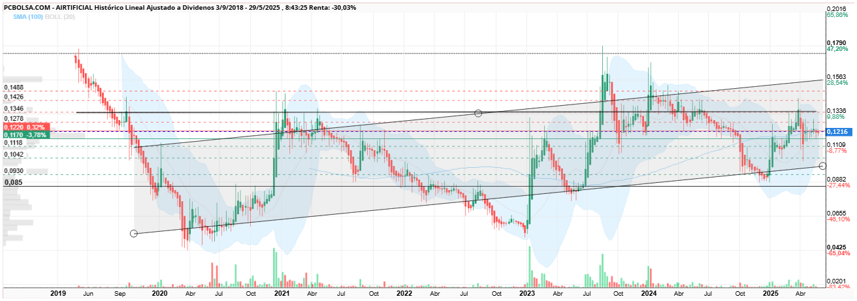
Task: Click the 0,1563 axis value
Action: [x=836, y=76]
